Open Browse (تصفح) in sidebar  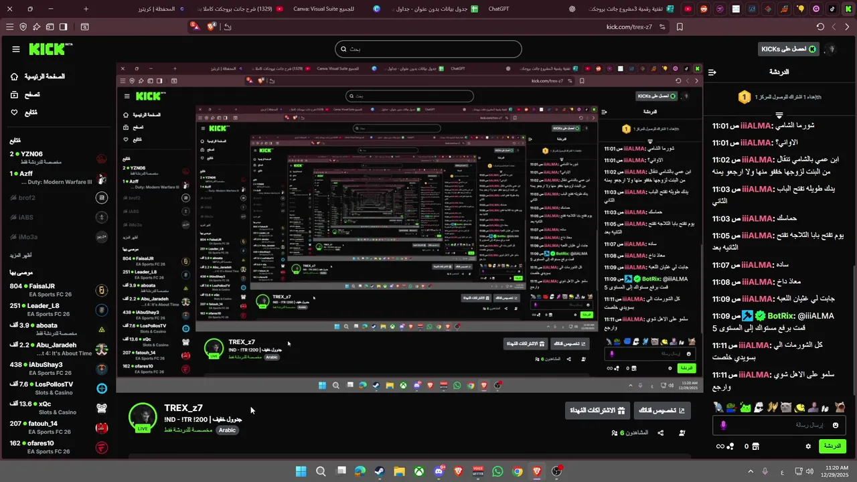(25, 94)
